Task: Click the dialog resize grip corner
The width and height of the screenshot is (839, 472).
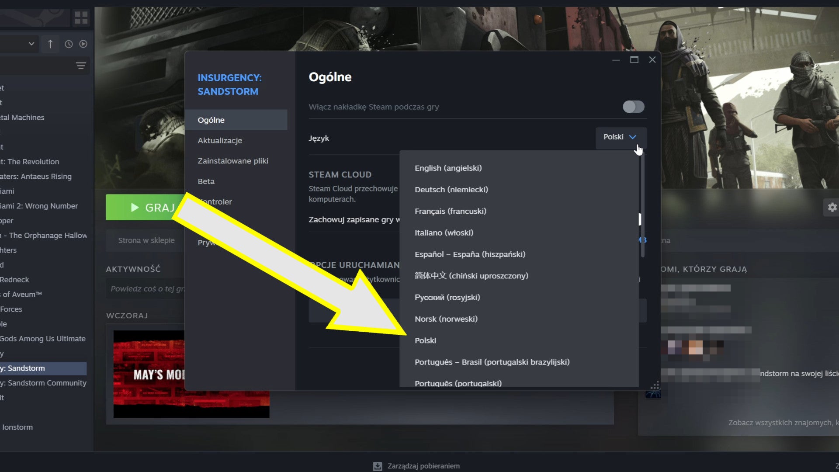Action: pos(655,385)
